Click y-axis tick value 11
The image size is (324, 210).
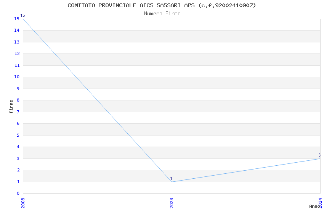[x=17, y=66]
